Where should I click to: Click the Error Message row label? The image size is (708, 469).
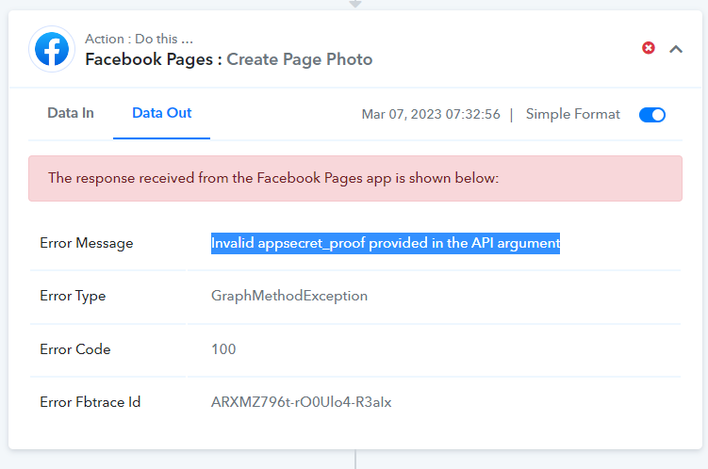point(86,243)
